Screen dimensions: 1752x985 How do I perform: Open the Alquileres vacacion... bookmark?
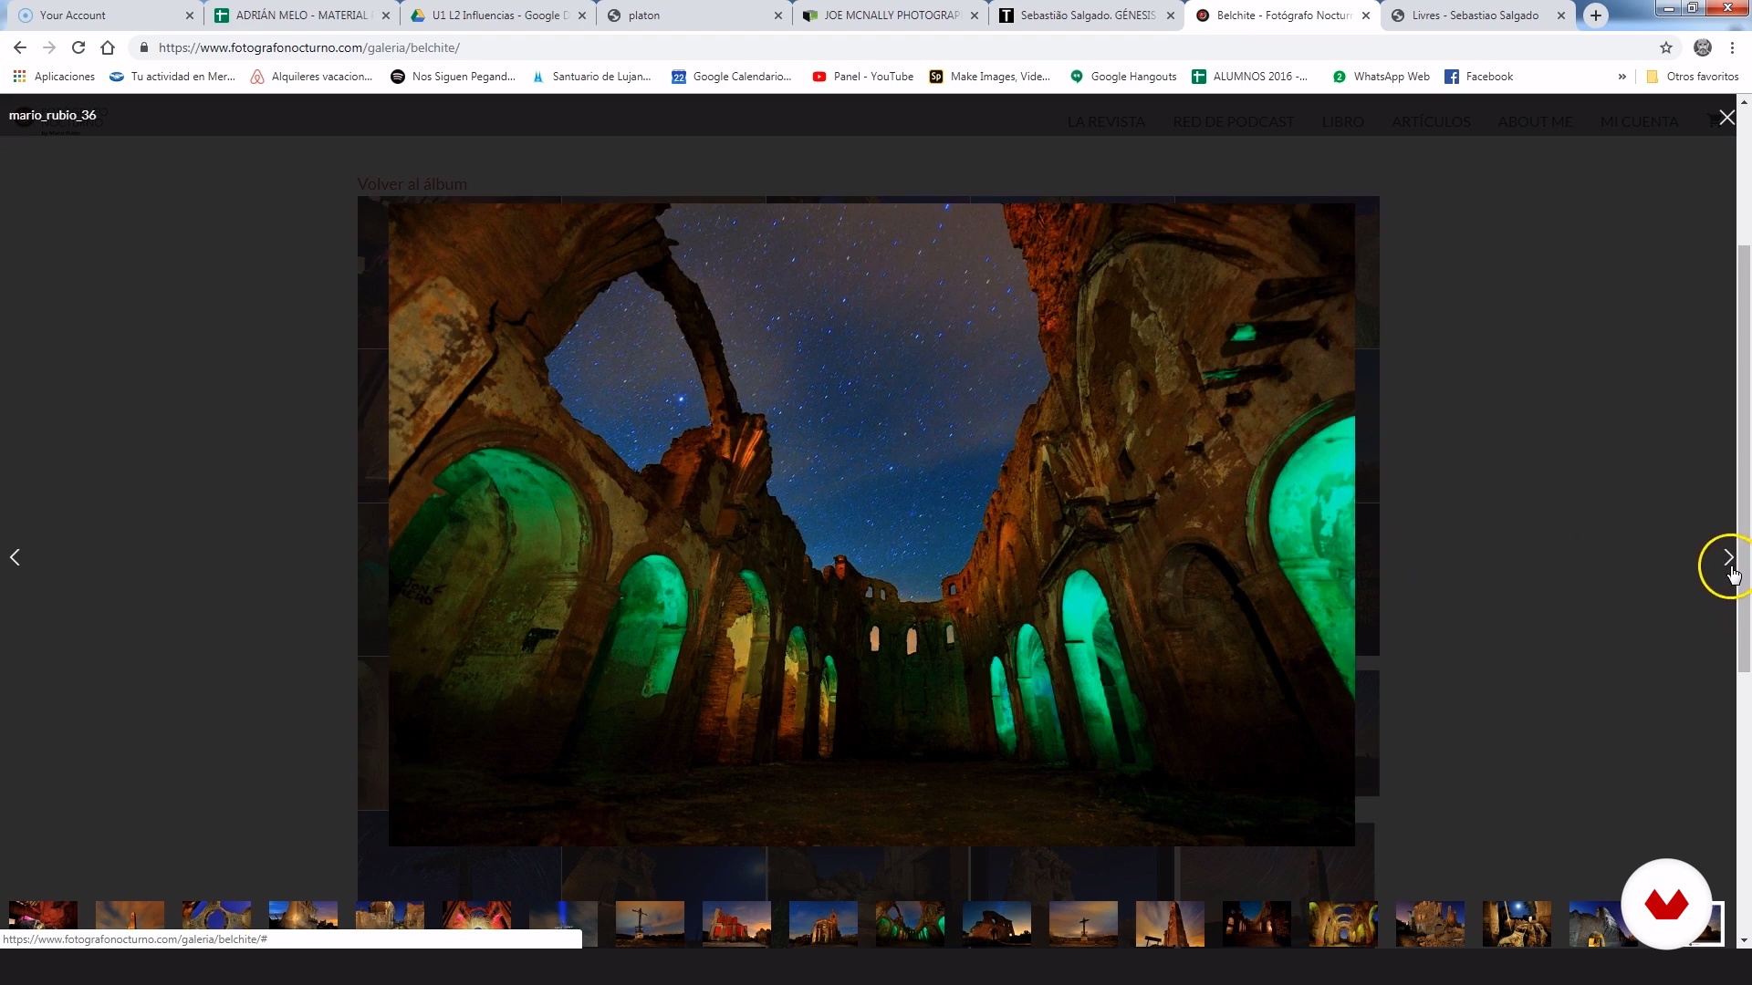point(311,77)
